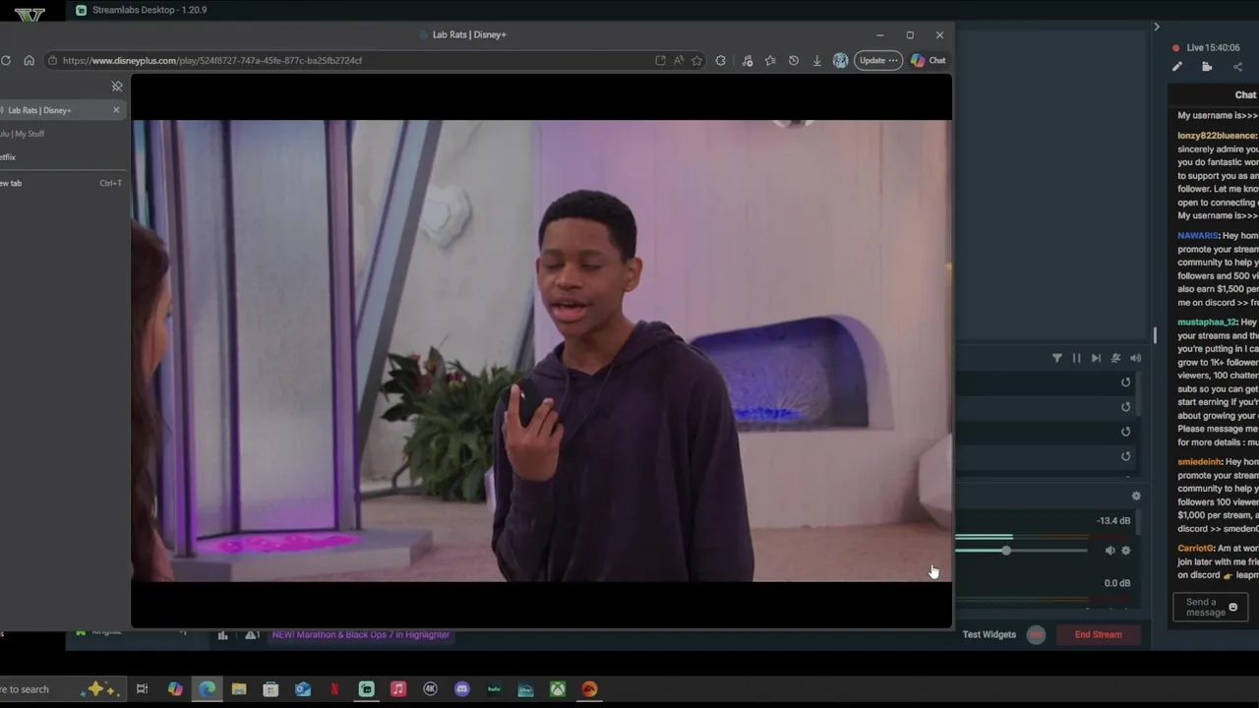This screenshot has height=708, width=1259.
Task: Replay the third recent event
Action: (x=1126, y=432)
